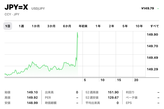Image resolution: width=164 pixels, height=109 pixels.
Task: Switch chart to 1週 range
Action: tap(21, 26)
